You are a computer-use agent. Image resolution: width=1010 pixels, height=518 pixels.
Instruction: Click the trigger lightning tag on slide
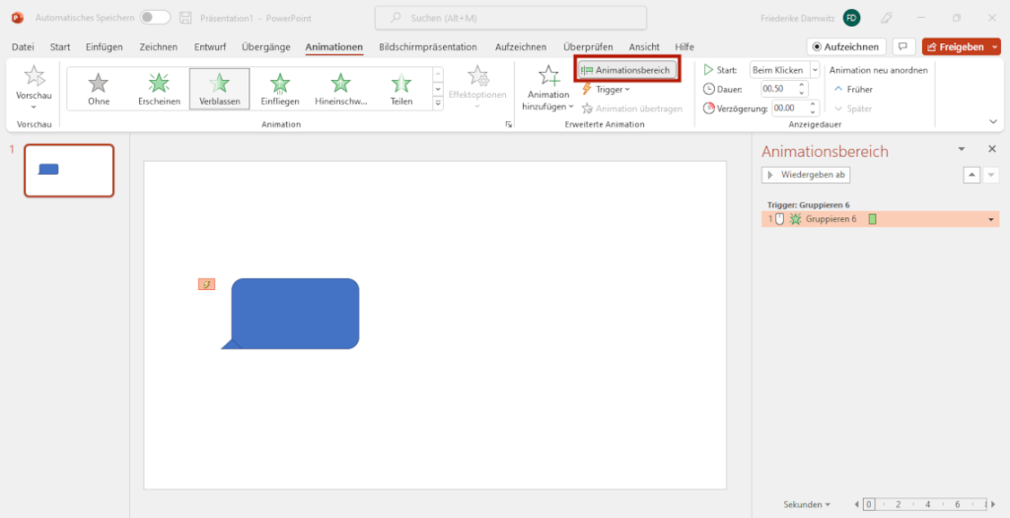pyautogui.click(x=207, y=284)
